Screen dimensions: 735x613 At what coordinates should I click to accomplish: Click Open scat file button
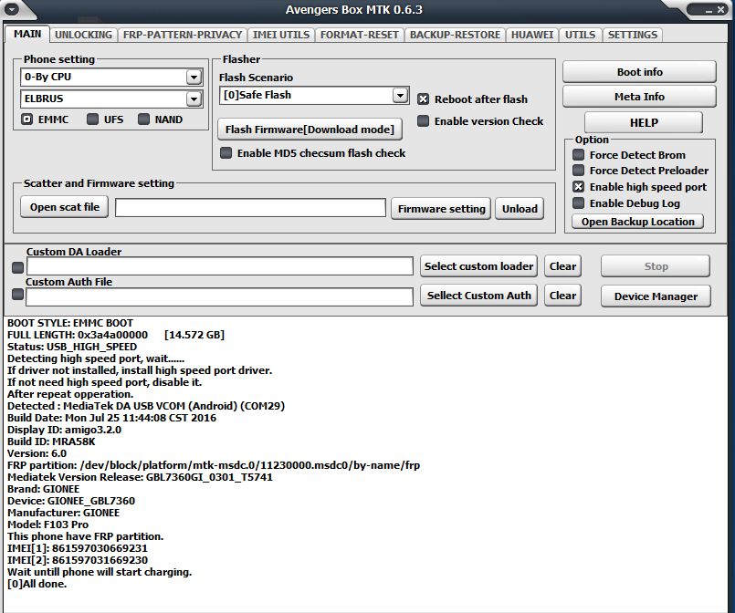[x=65, y=207]
